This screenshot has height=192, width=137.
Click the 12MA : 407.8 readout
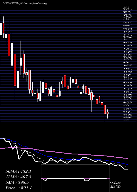tap(18, 177)
